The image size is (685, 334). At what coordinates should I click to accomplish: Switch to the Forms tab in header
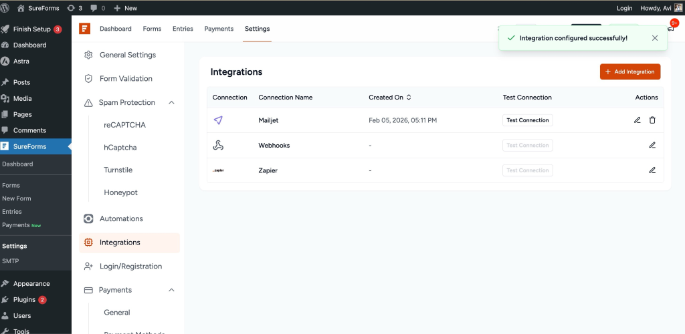[152, 29]
